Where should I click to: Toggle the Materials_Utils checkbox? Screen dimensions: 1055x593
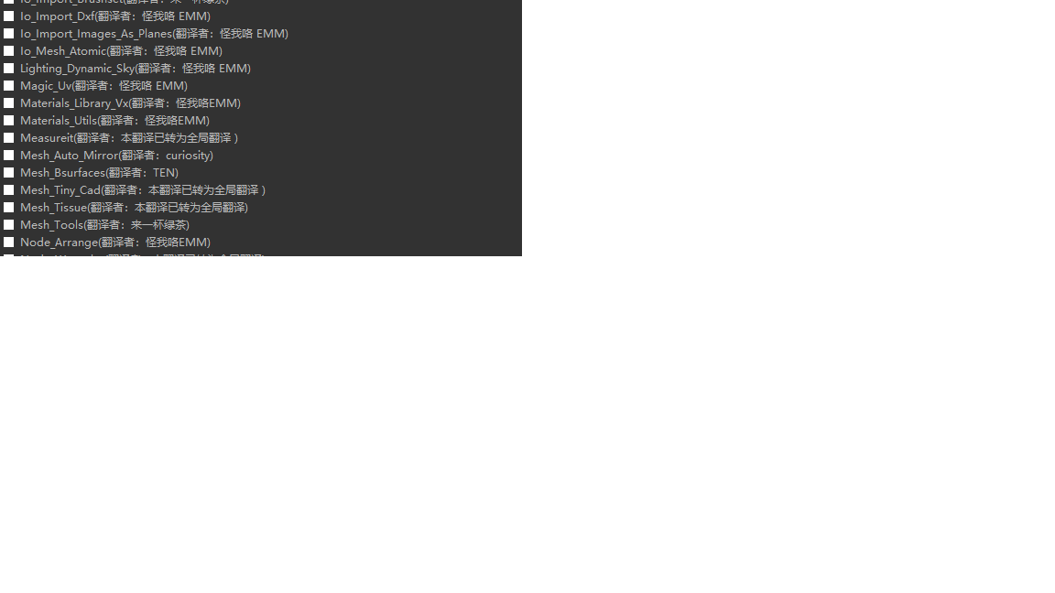[x=9, y=121]
